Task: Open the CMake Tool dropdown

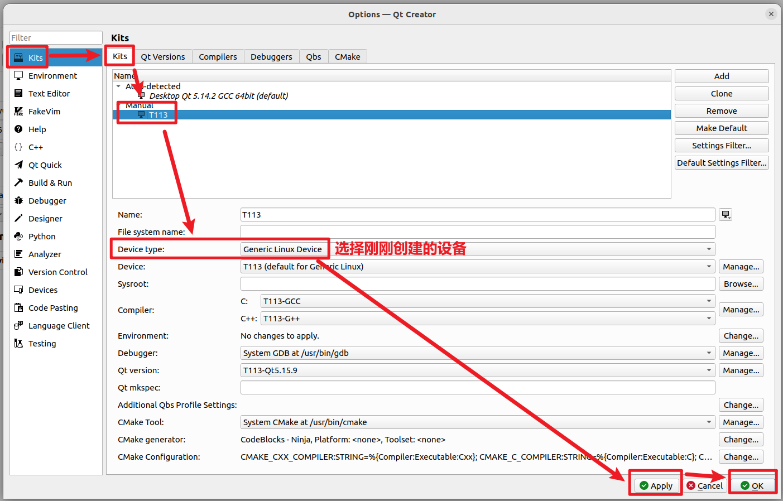Action: click(x=478, y=422)
